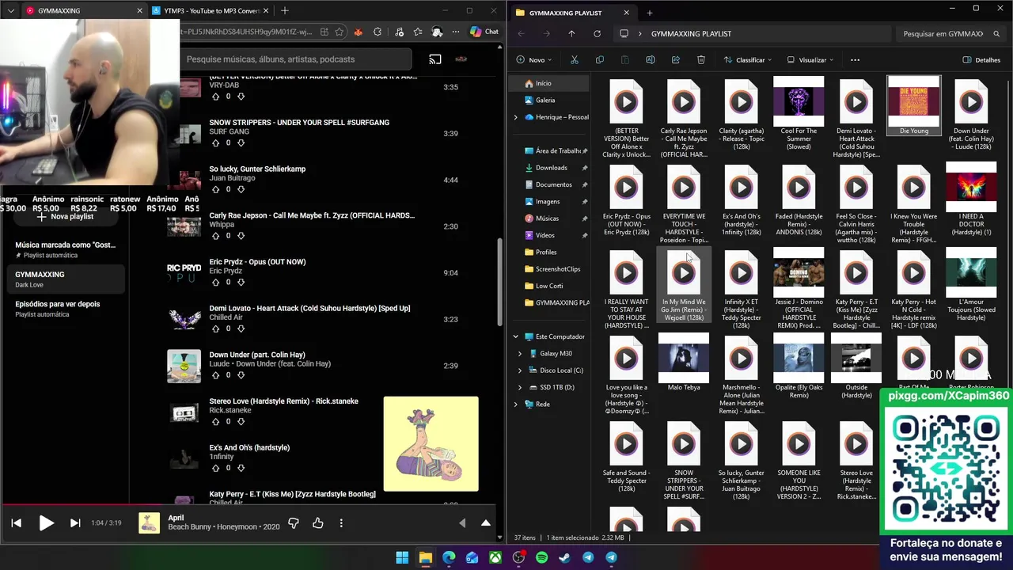
Task: Toggle the Detalhes pane in Explorer
Action: (981, 59)
